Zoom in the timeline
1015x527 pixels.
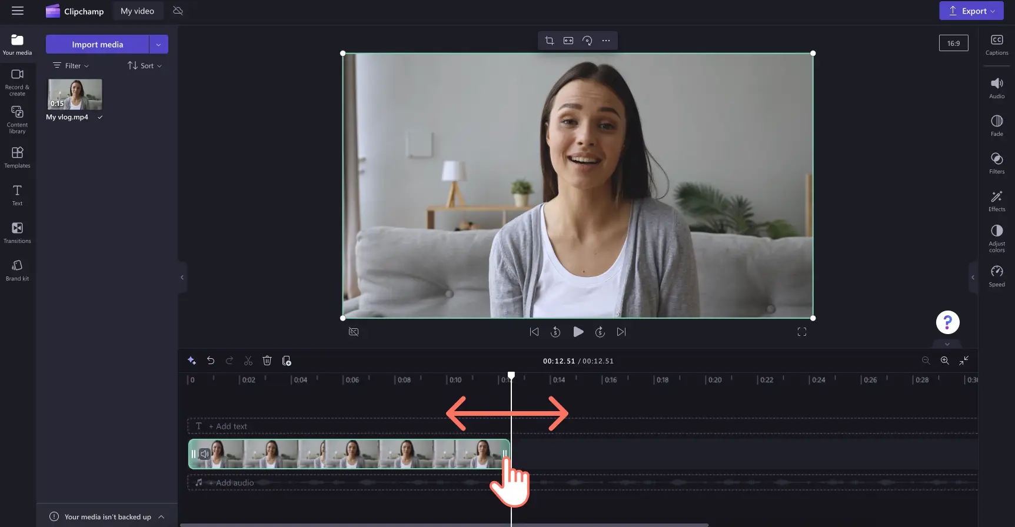[944, 361]
